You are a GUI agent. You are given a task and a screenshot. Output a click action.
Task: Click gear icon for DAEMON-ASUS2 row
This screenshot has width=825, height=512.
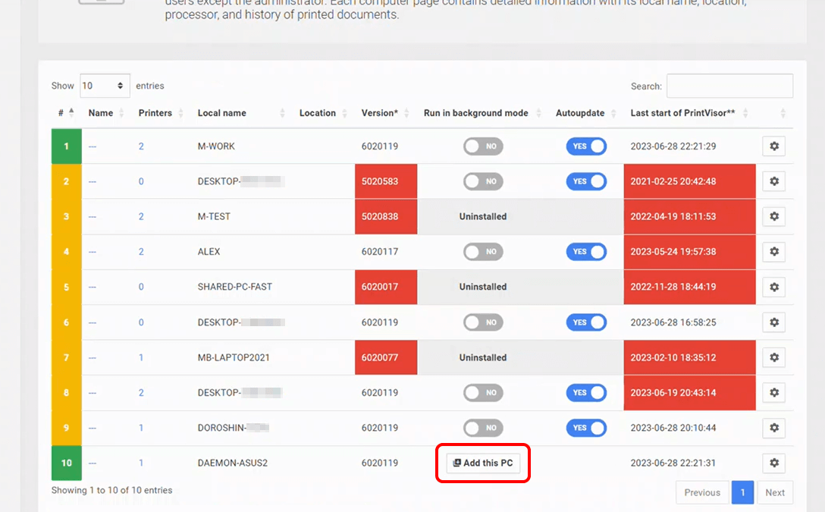(x=773, y=463)
